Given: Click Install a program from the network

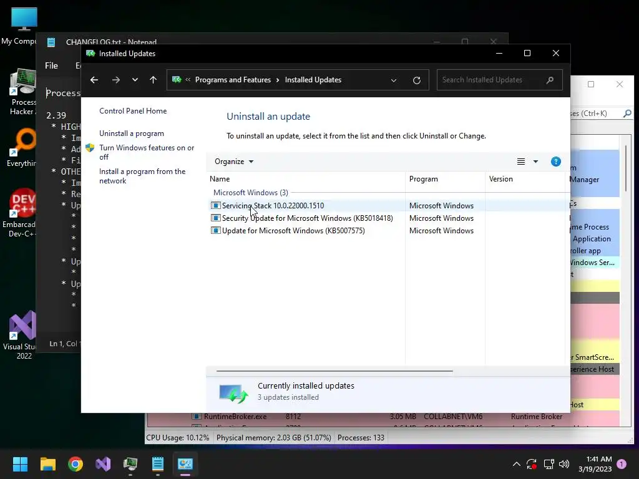Looking at the screenshot, I should click(x=142, y=176).
